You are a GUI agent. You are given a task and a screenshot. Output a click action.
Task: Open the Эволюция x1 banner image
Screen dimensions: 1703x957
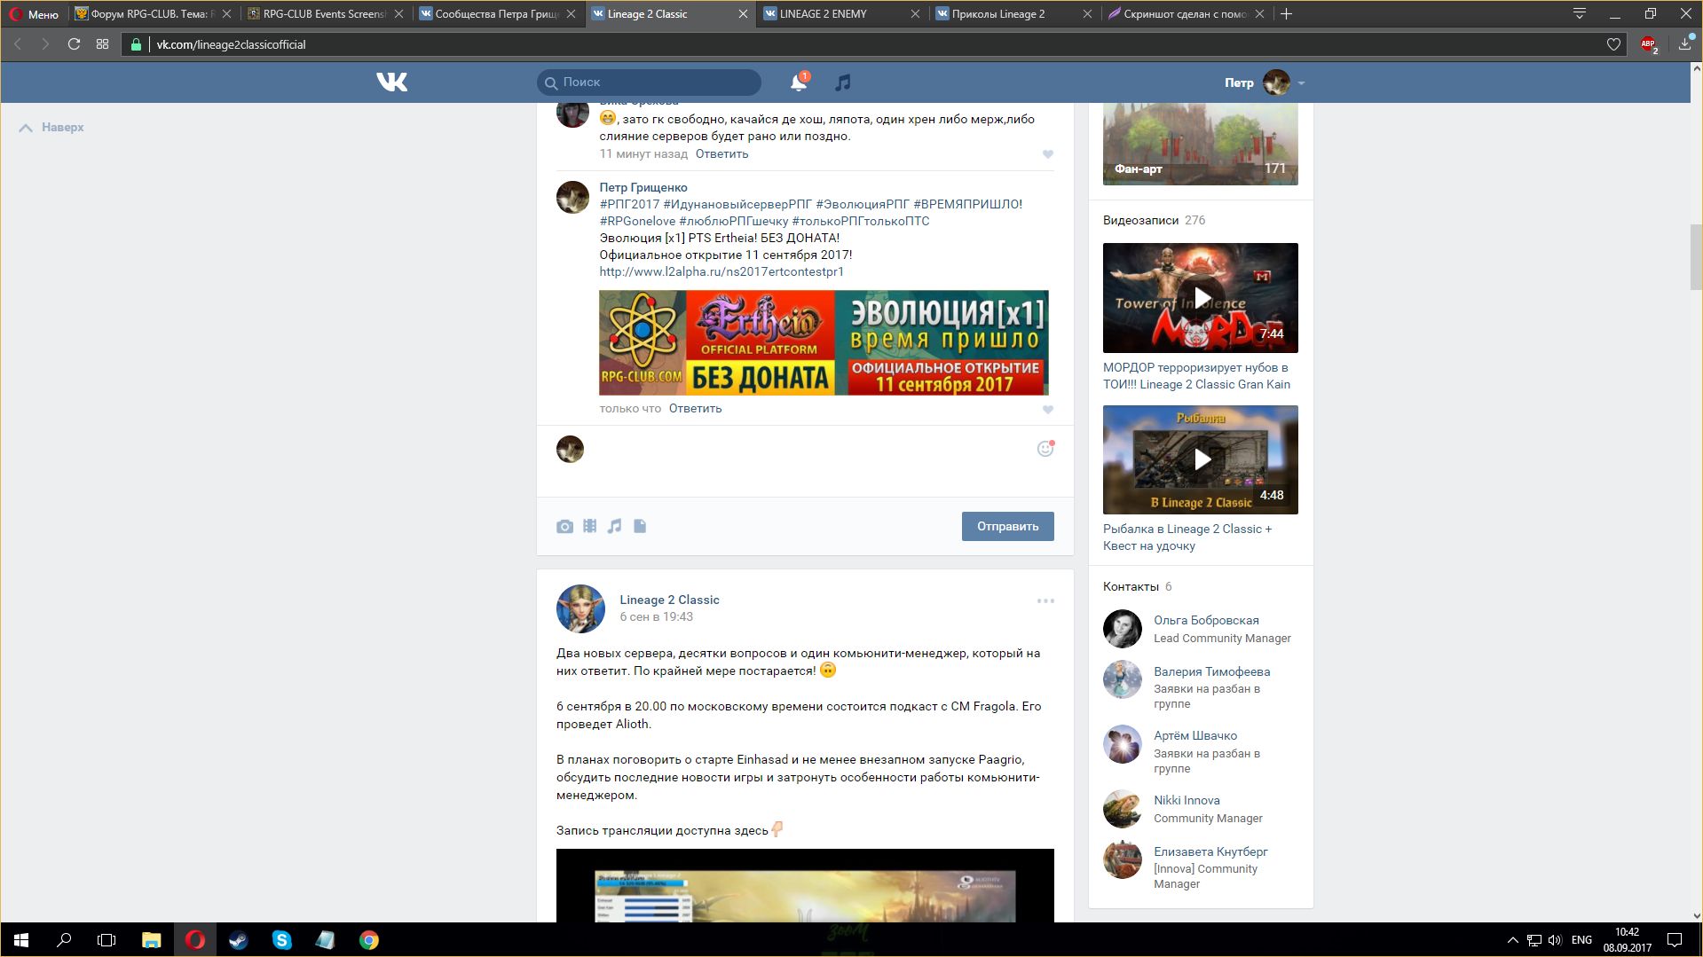coord(824,342)
